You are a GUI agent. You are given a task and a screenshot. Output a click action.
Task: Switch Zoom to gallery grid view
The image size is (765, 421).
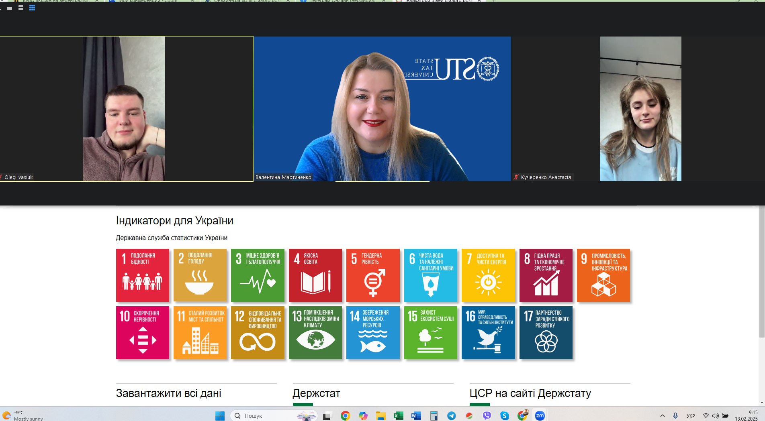pyautogui.click(x=32, y=8)
